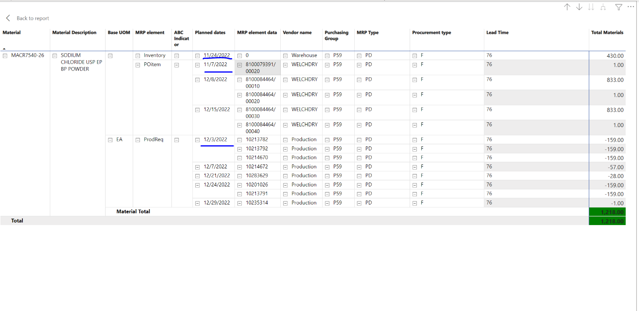The width and height of the screenshot is (639, 311).
Task: Click the ABC Indicator column header
Action: pyautogui.click(x=181, y=39)
